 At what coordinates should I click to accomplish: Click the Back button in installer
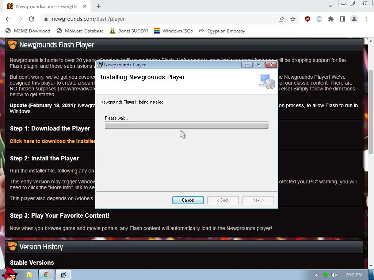(223, 200)
